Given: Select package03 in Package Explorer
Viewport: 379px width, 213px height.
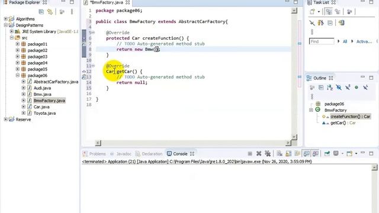Looking at the screenshot, I should (x=37, y=57).
